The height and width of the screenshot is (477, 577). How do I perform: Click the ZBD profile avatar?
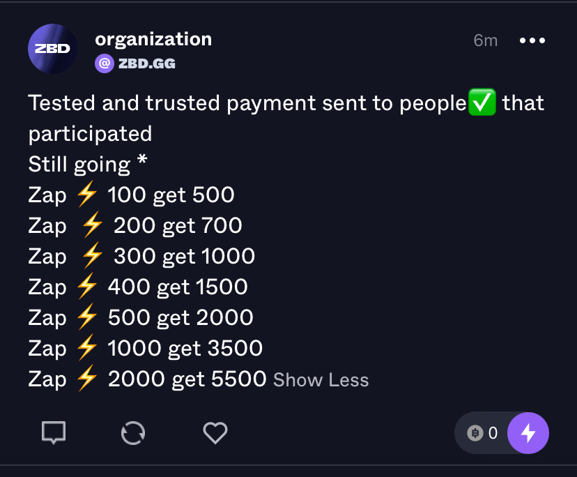52,49
